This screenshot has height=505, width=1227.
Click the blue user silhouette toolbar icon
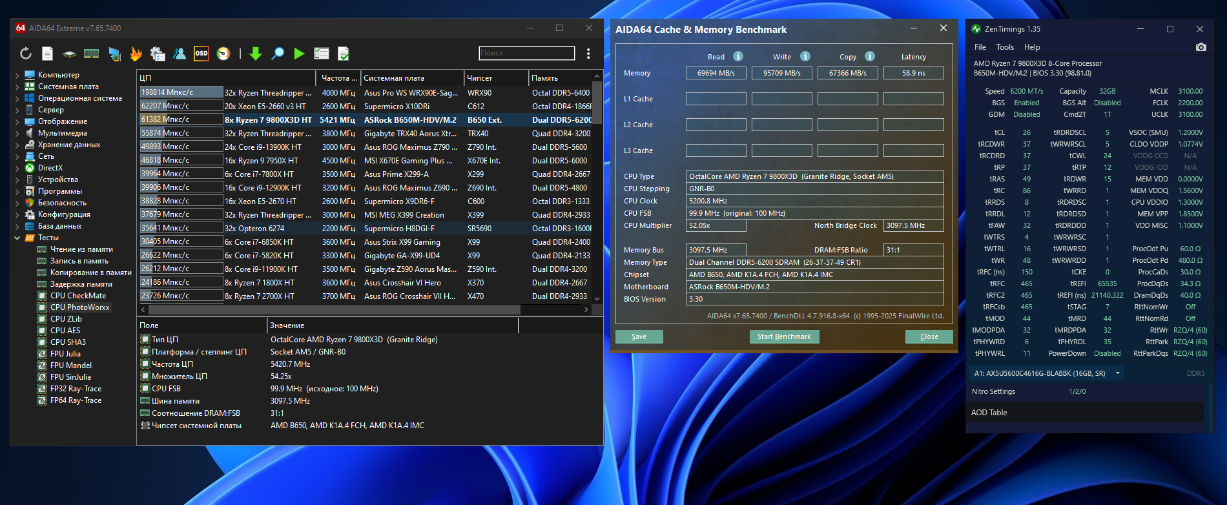(x=180, y=54)
